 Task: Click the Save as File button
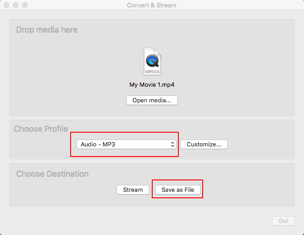177,190
